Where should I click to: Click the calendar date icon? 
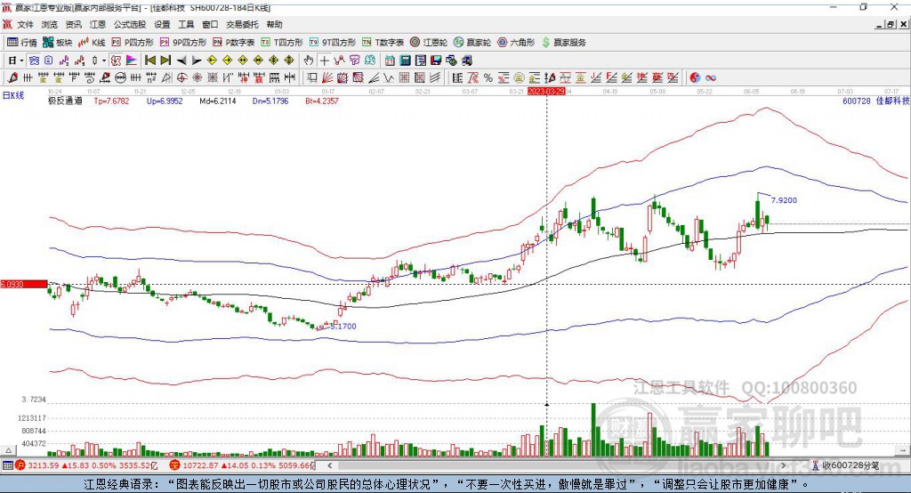pyautogui.click(x=390, y=61)
